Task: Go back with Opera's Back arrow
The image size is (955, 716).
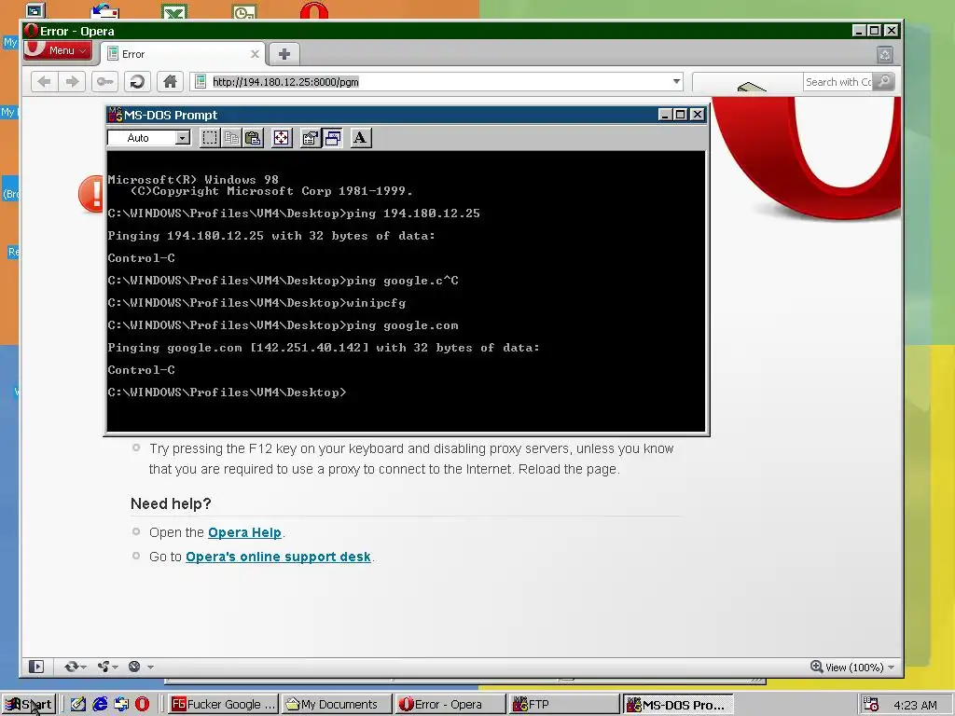Action: coord(45,82)
